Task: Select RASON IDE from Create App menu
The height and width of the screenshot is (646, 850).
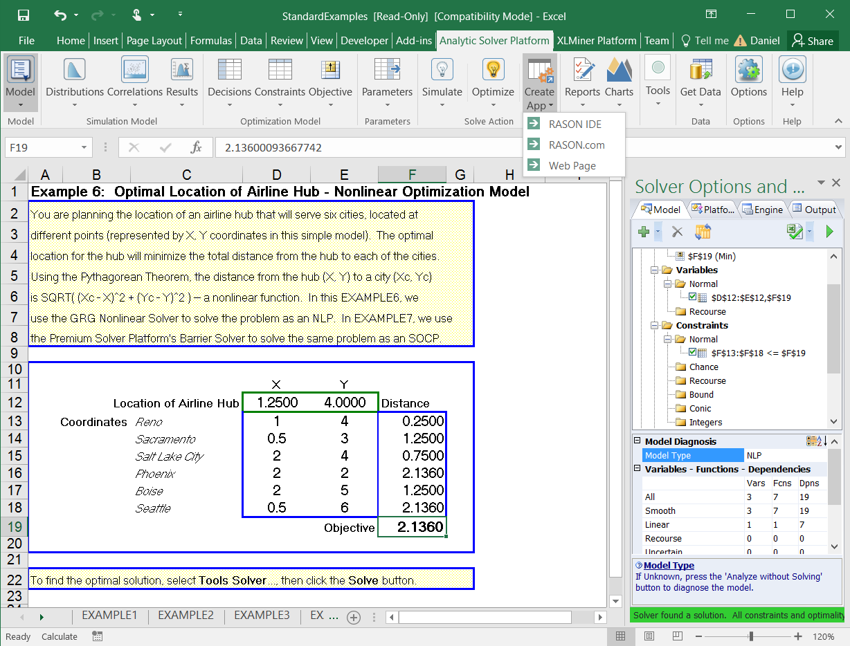Action: coord(575,124)
